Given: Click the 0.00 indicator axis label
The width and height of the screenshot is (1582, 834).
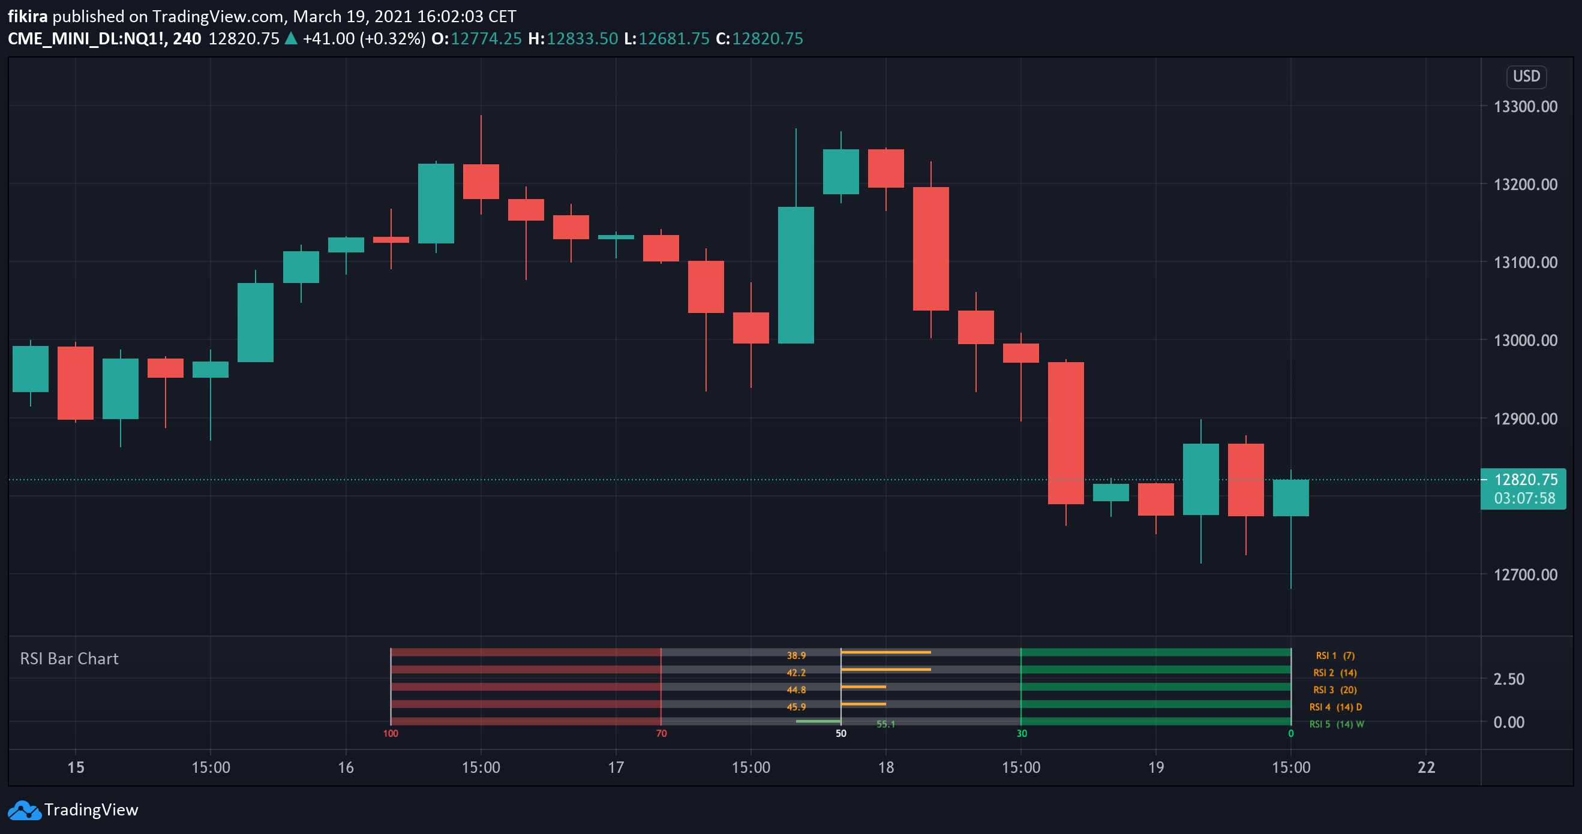Looking at the screenshot, I should pyautogui.click(x=1509, y=722).
